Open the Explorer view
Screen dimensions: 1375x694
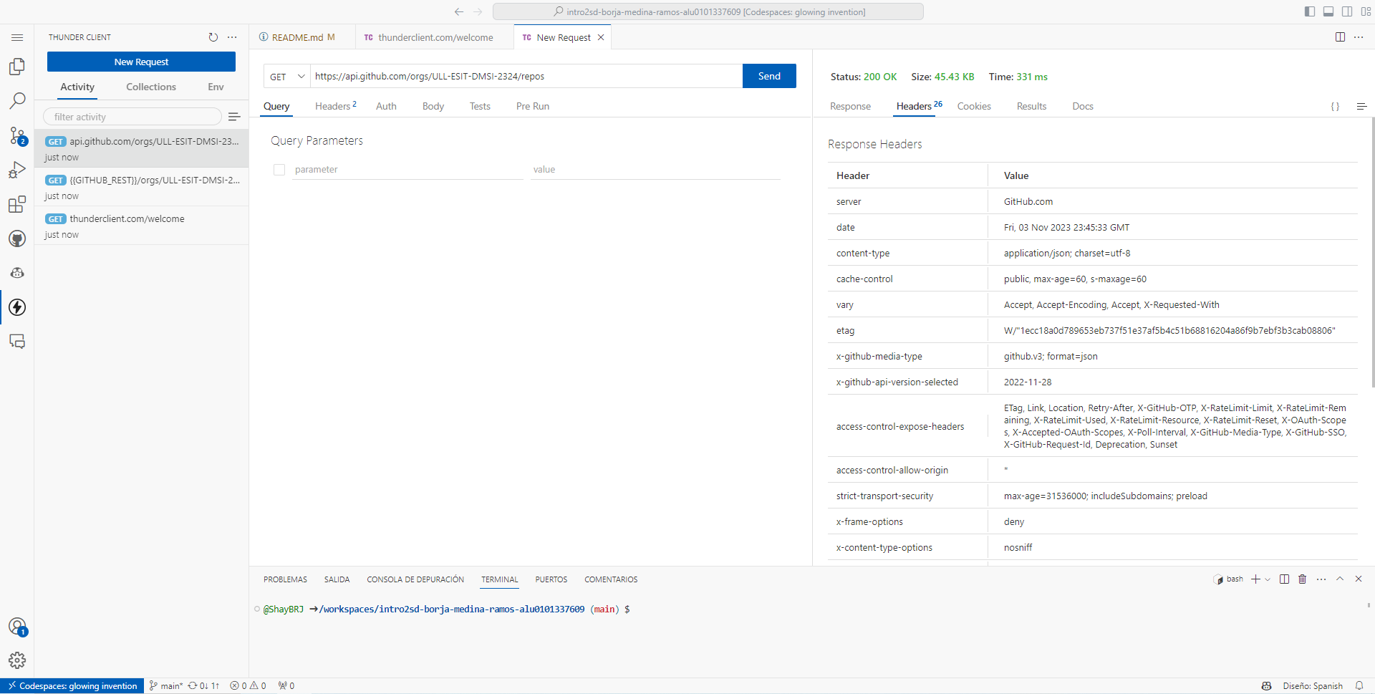(17, 67)
